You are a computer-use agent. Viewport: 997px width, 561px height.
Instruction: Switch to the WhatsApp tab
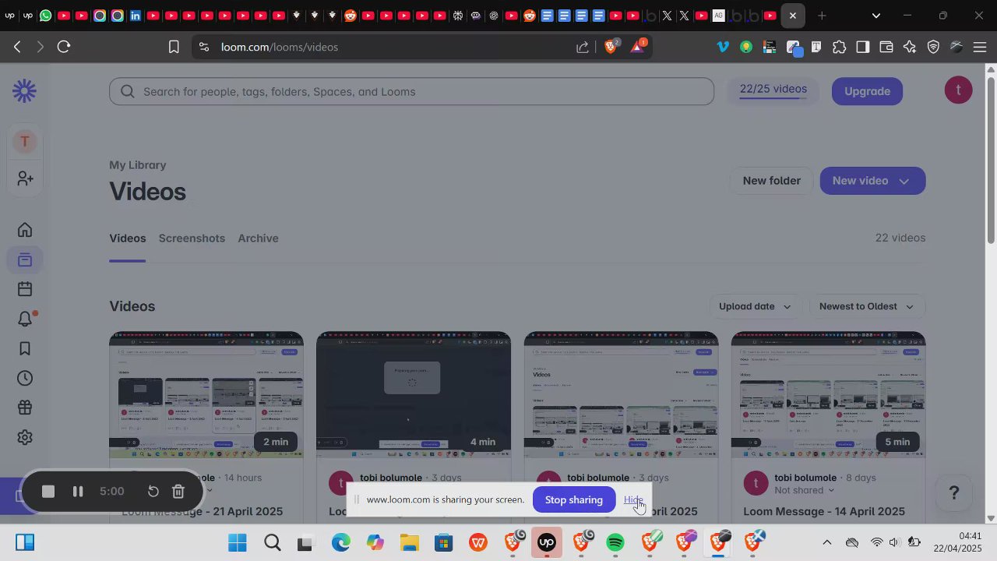[46, 16]
